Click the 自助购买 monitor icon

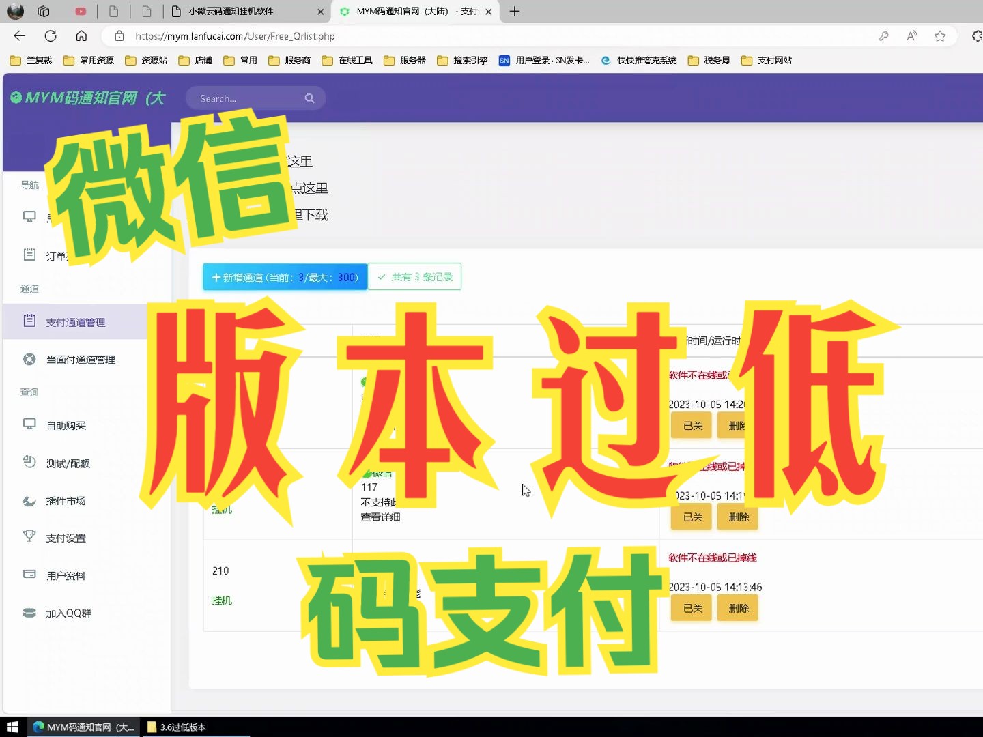click(x=29, y=424)
